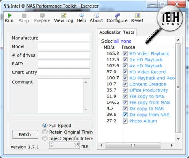
Task: Click tests list vertical scroll down arrow
Action: click(x=178, y=139)
